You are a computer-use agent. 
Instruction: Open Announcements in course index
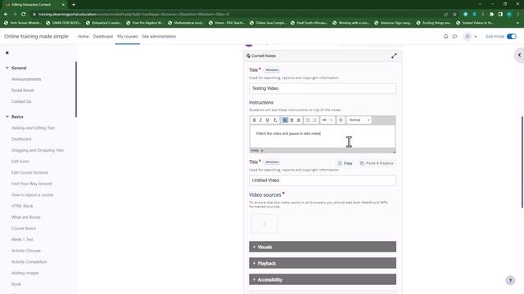pyautogui.click(x=26, y=79)
